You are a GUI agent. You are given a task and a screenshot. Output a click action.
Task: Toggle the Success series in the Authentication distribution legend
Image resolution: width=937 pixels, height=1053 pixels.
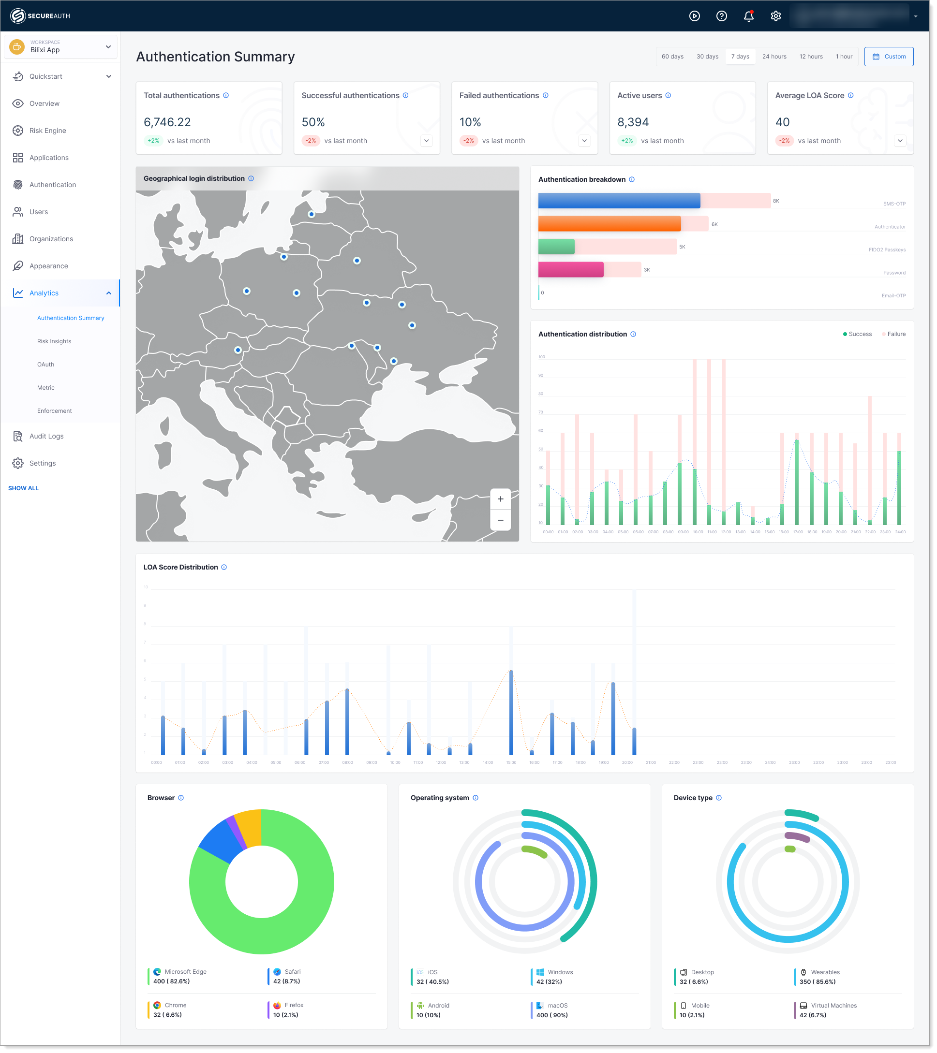click(x=857, y=334)
